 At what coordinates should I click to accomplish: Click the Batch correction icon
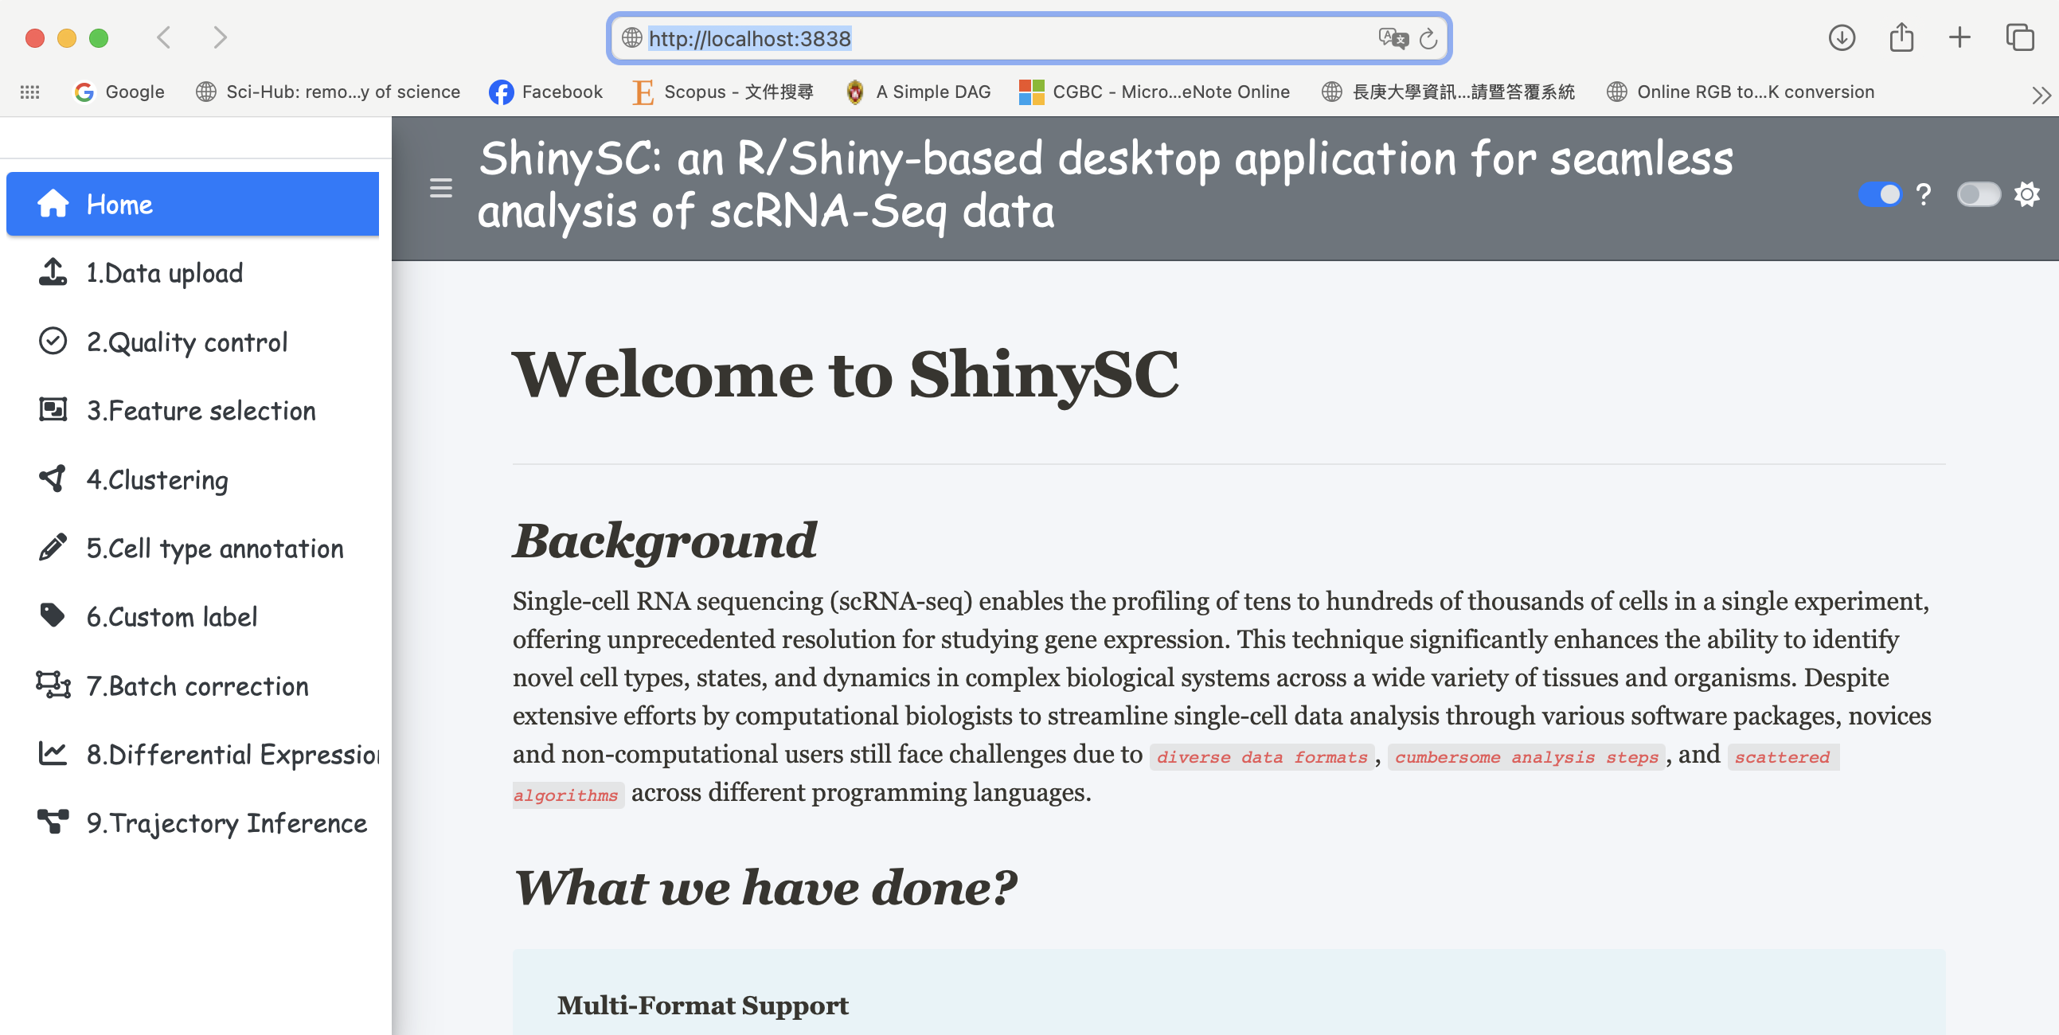point(53,685)
